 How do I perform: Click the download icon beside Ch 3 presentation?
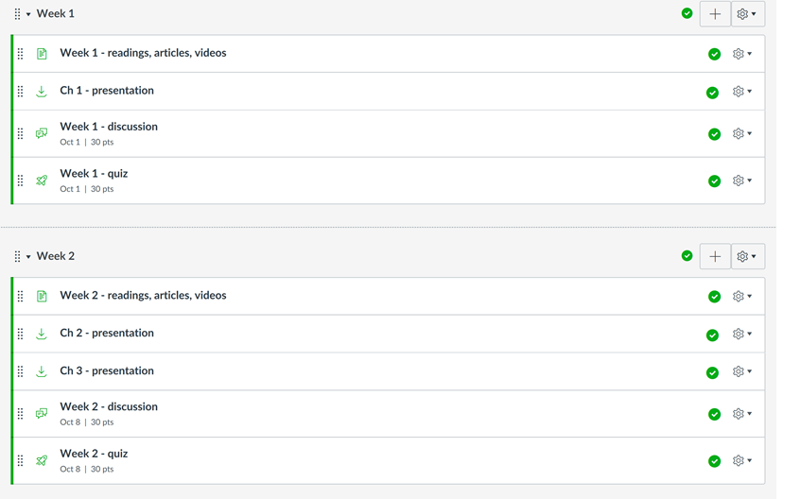42,371
